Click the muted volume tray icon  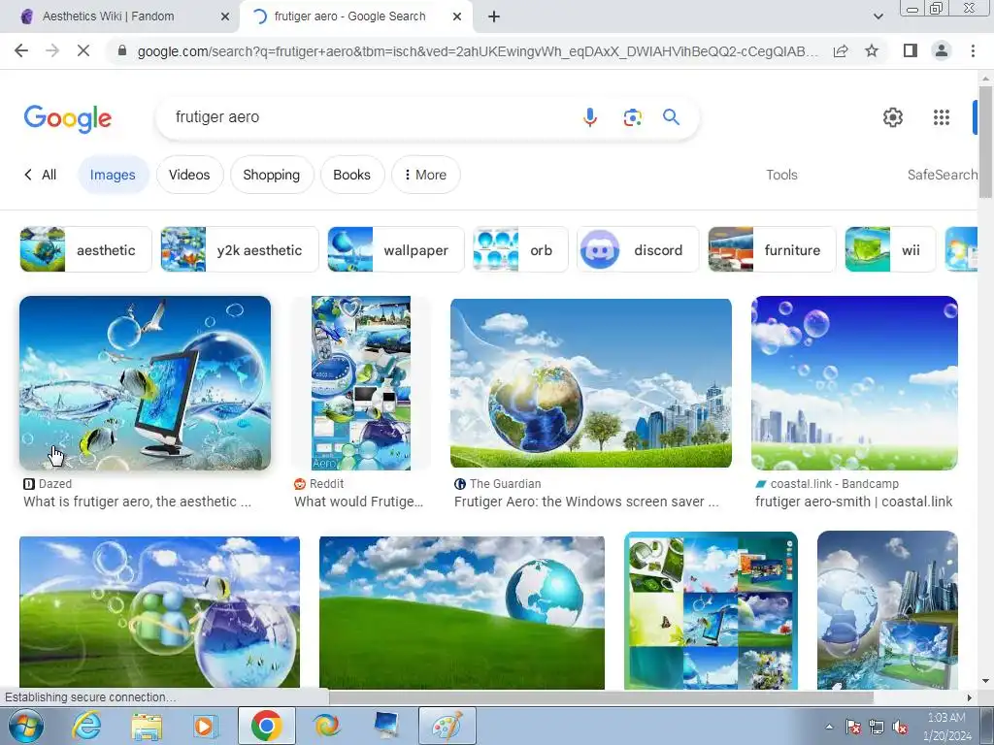[x=899, y=727]
